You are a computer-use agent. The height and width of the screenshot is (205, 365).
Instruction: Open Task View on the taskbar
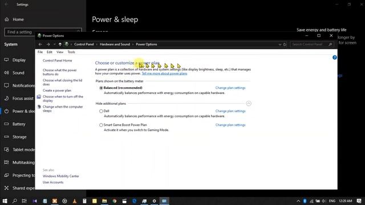click(x=24, y=201)
